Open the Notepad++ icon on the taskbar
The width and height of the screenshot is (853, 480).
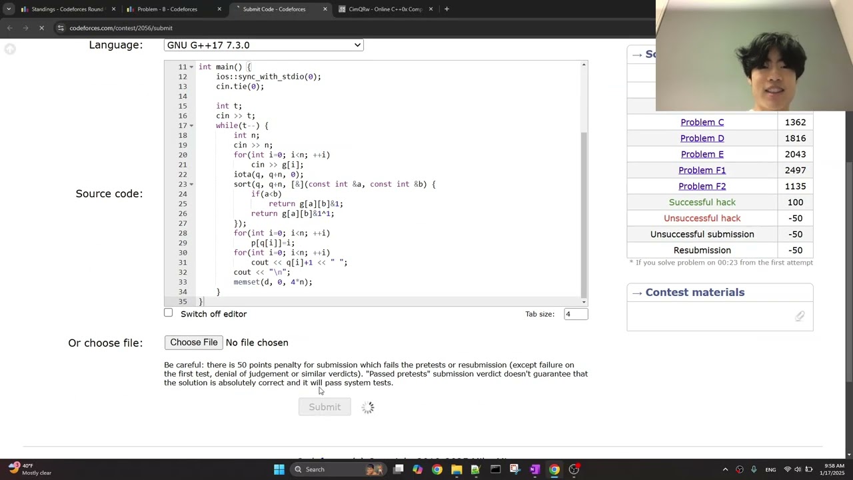[x=476, y=469]
